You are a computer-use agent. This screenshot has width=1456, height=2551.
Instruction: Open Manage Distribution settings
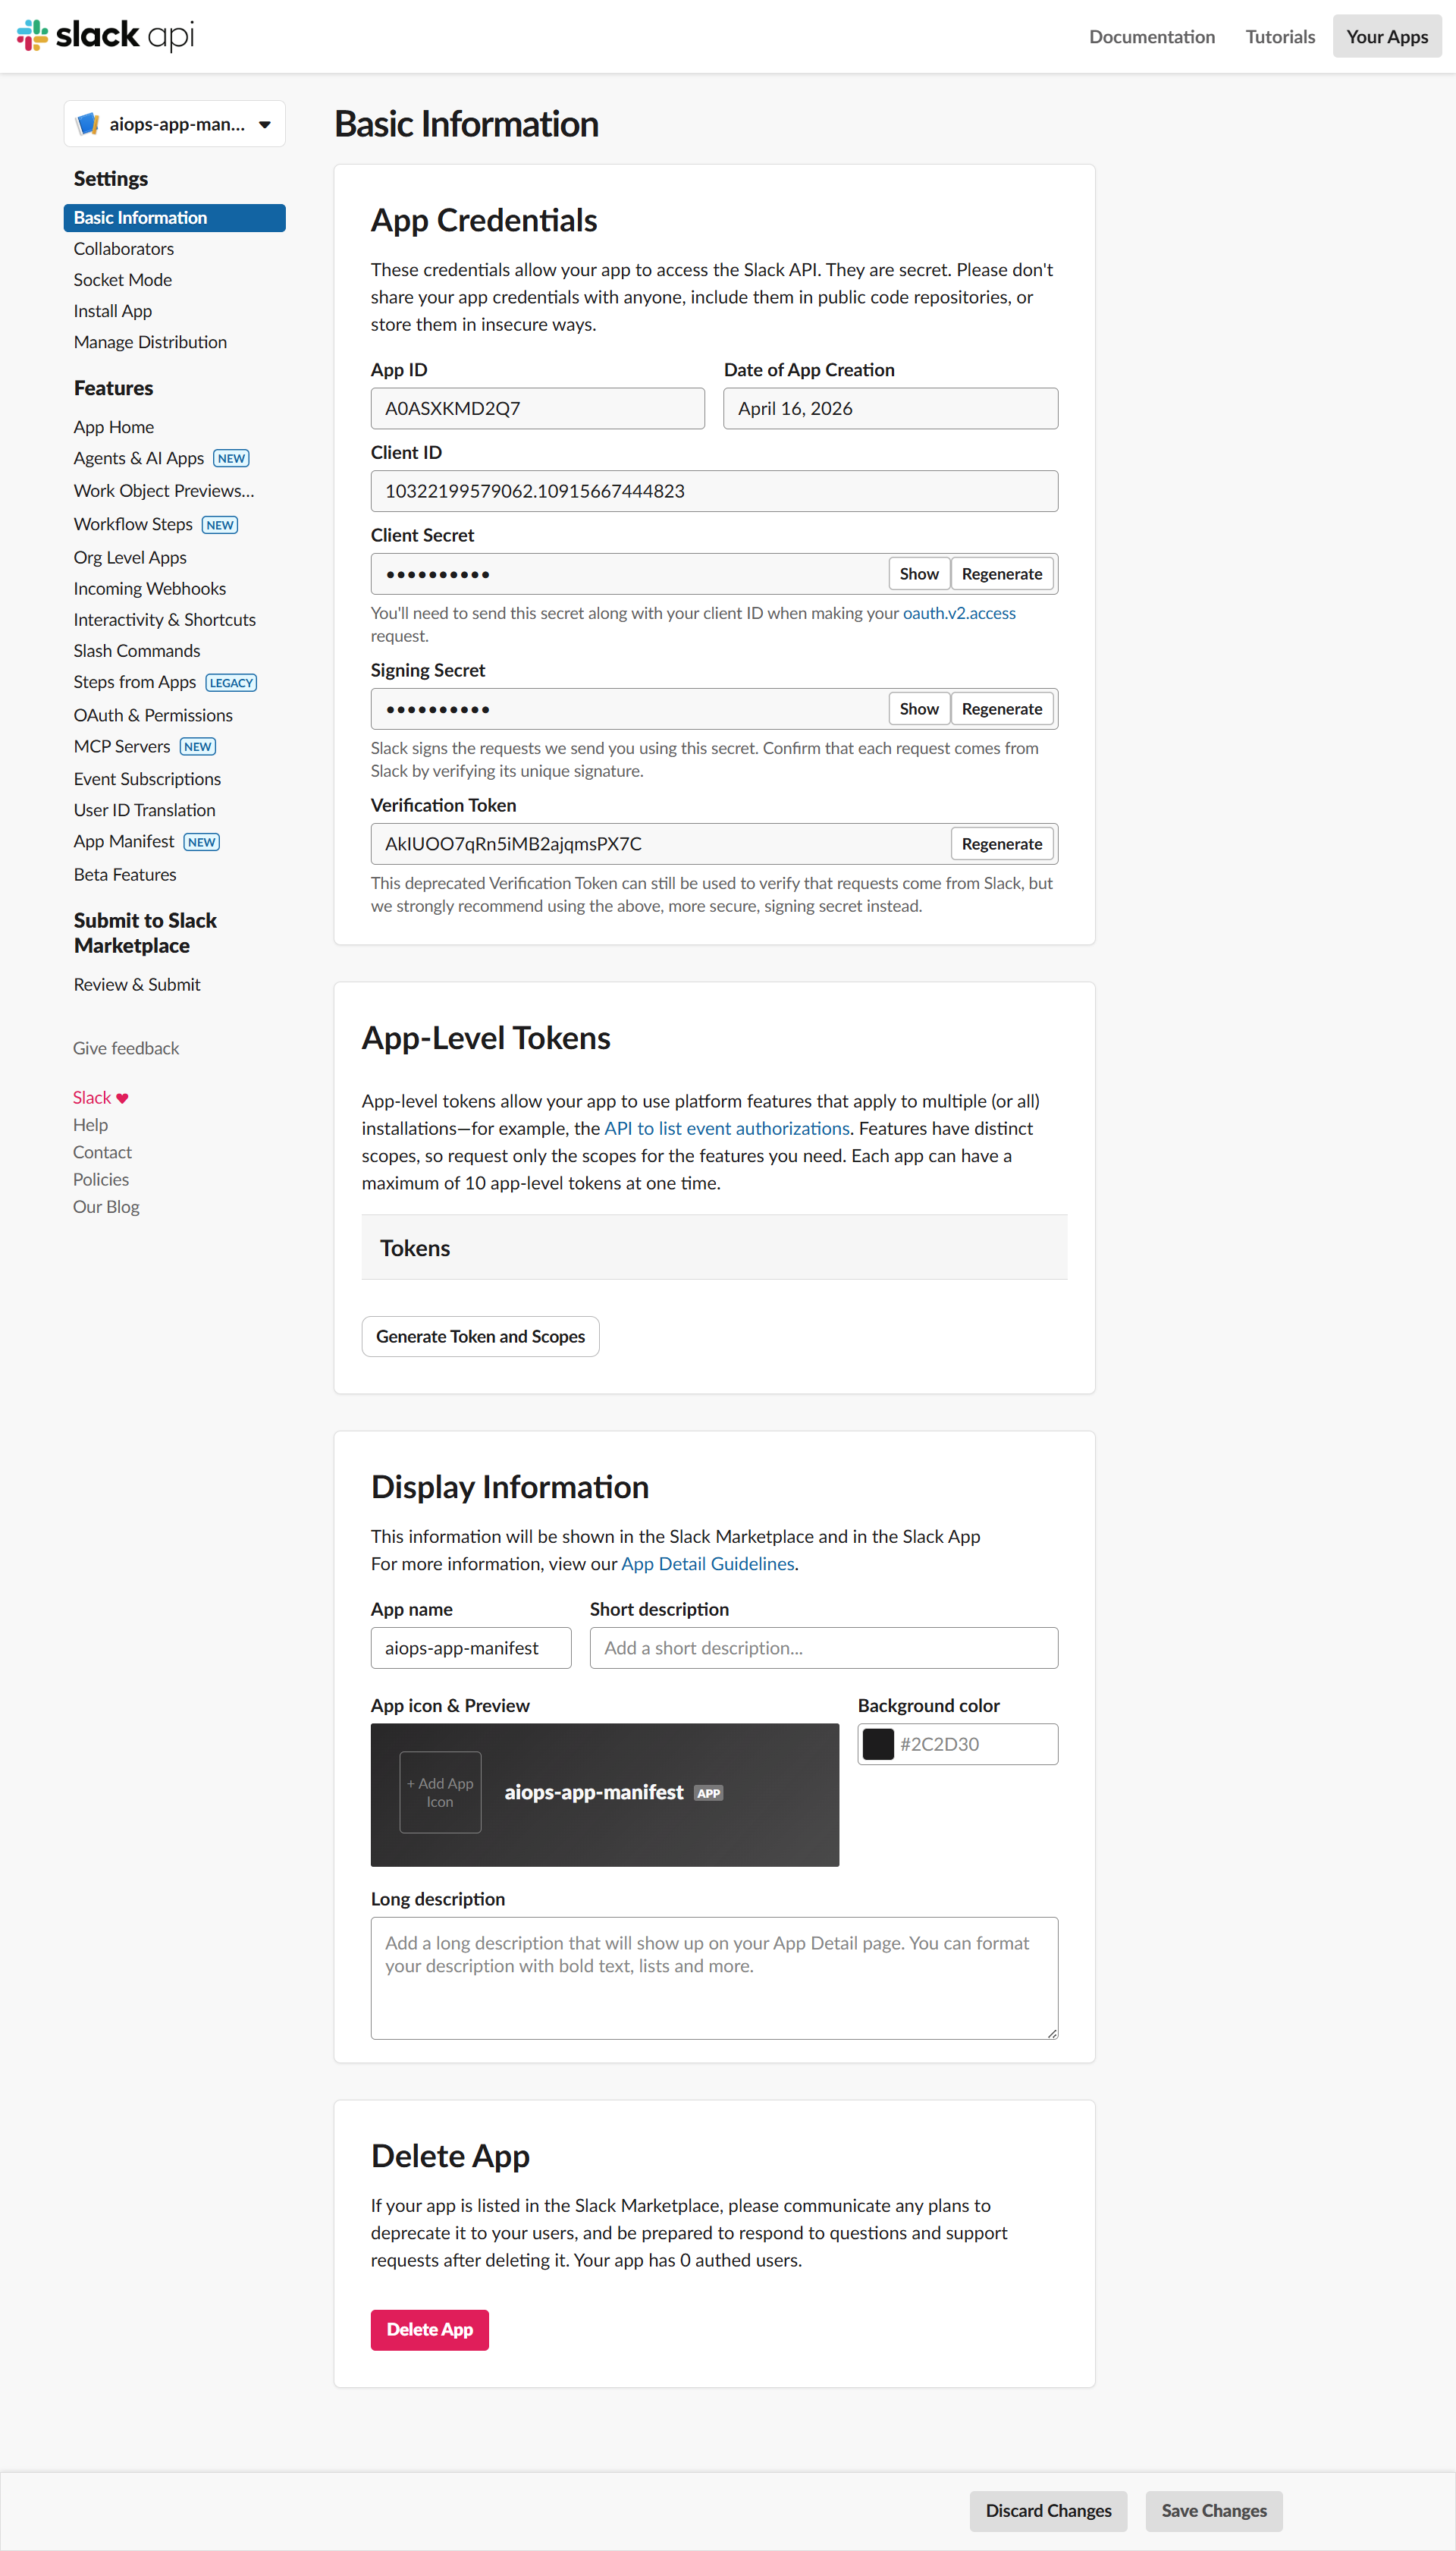(150, 342)
